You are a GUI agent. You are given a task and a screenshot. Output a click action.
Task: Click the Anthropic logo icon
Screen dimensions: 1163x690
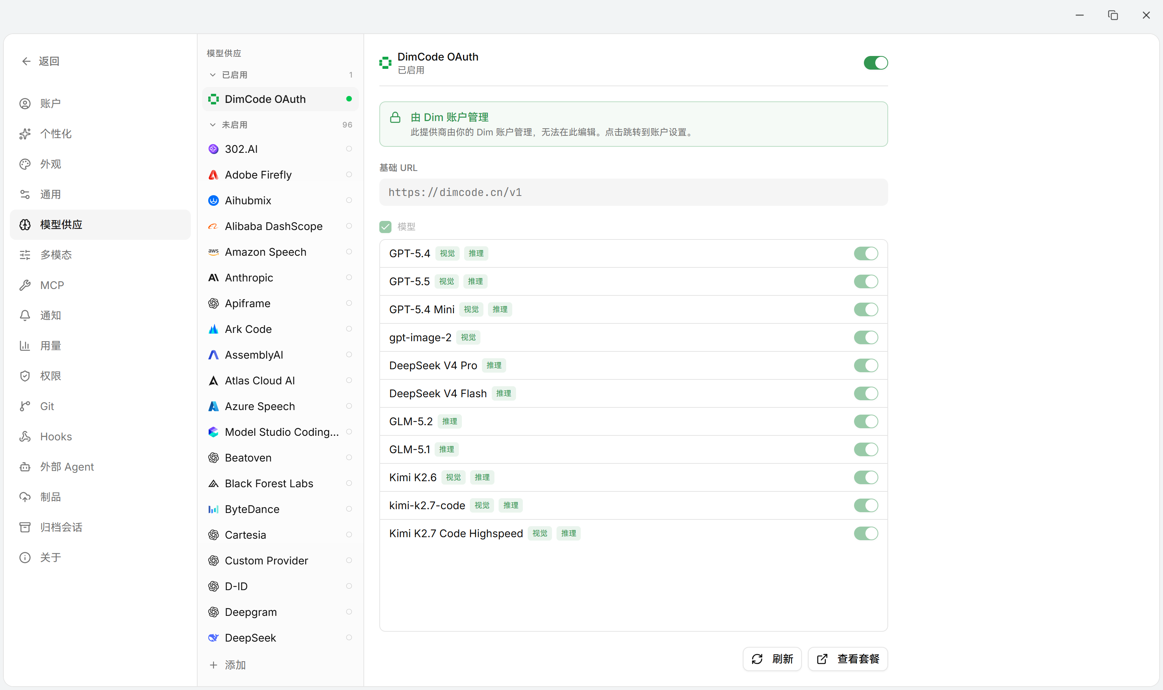(214, 278)
